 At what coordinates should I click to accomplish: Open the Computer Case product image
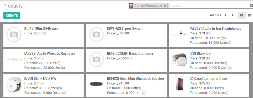[x=179, y=84]
